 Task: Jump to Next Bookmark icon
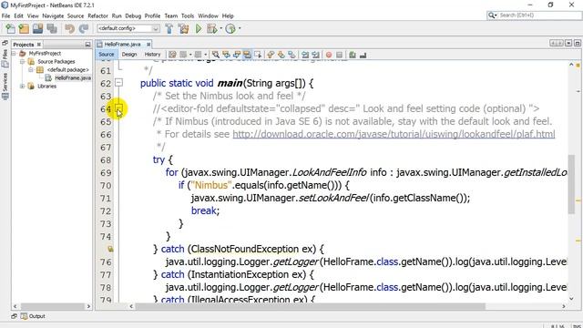coord(281,55)
